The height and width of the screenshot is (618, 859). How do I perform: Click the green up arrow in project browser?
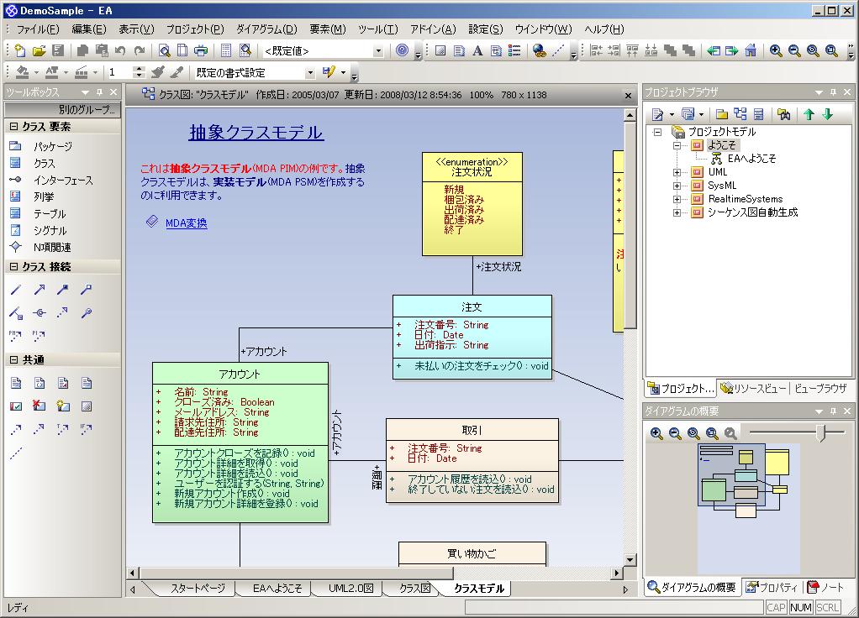click(809, 114)
